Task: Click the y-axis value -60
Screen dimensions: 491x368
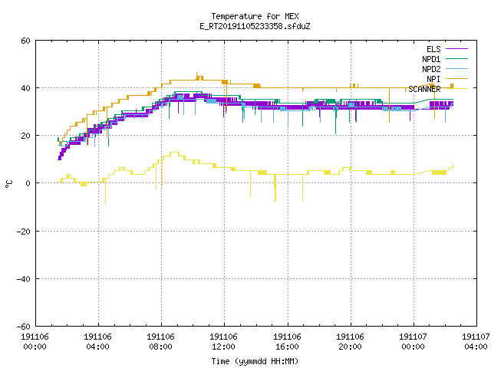Action: pyautogui.click(x=24, y=327)
